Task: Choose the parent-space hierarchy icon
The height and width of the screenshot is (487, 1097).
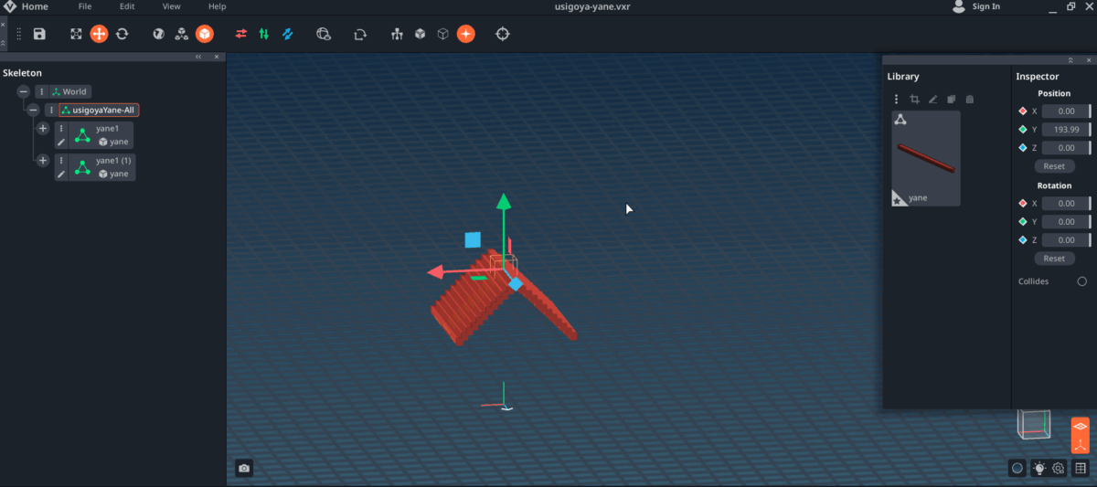Action: [x=182, y=34]
